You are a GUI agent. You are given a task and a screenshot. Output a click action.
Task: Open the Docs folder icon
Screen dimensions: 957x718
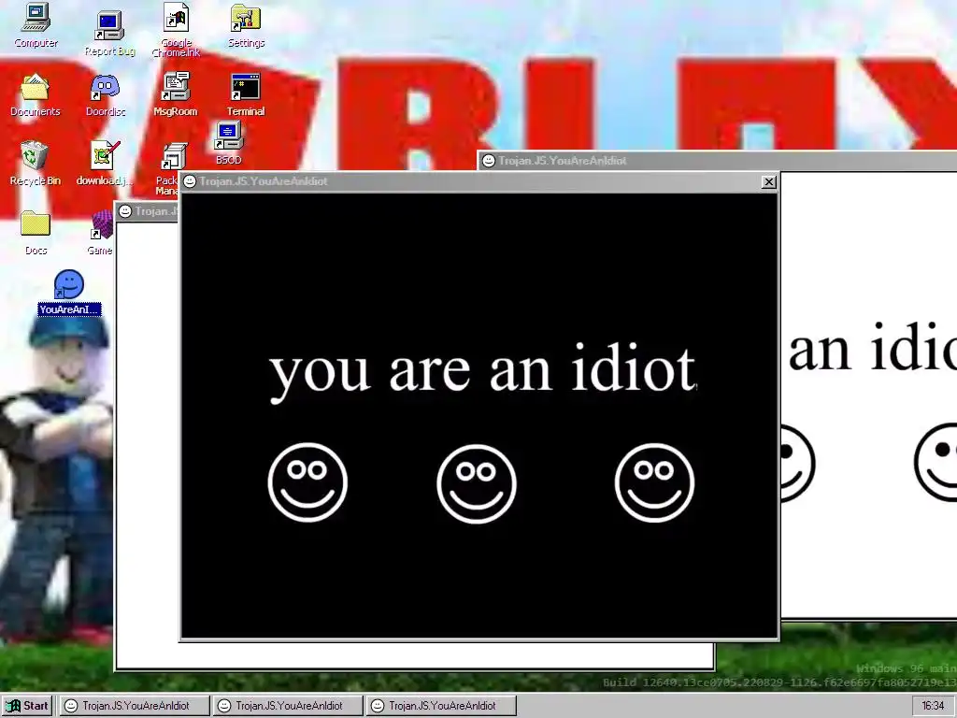[x=36, y=233]
